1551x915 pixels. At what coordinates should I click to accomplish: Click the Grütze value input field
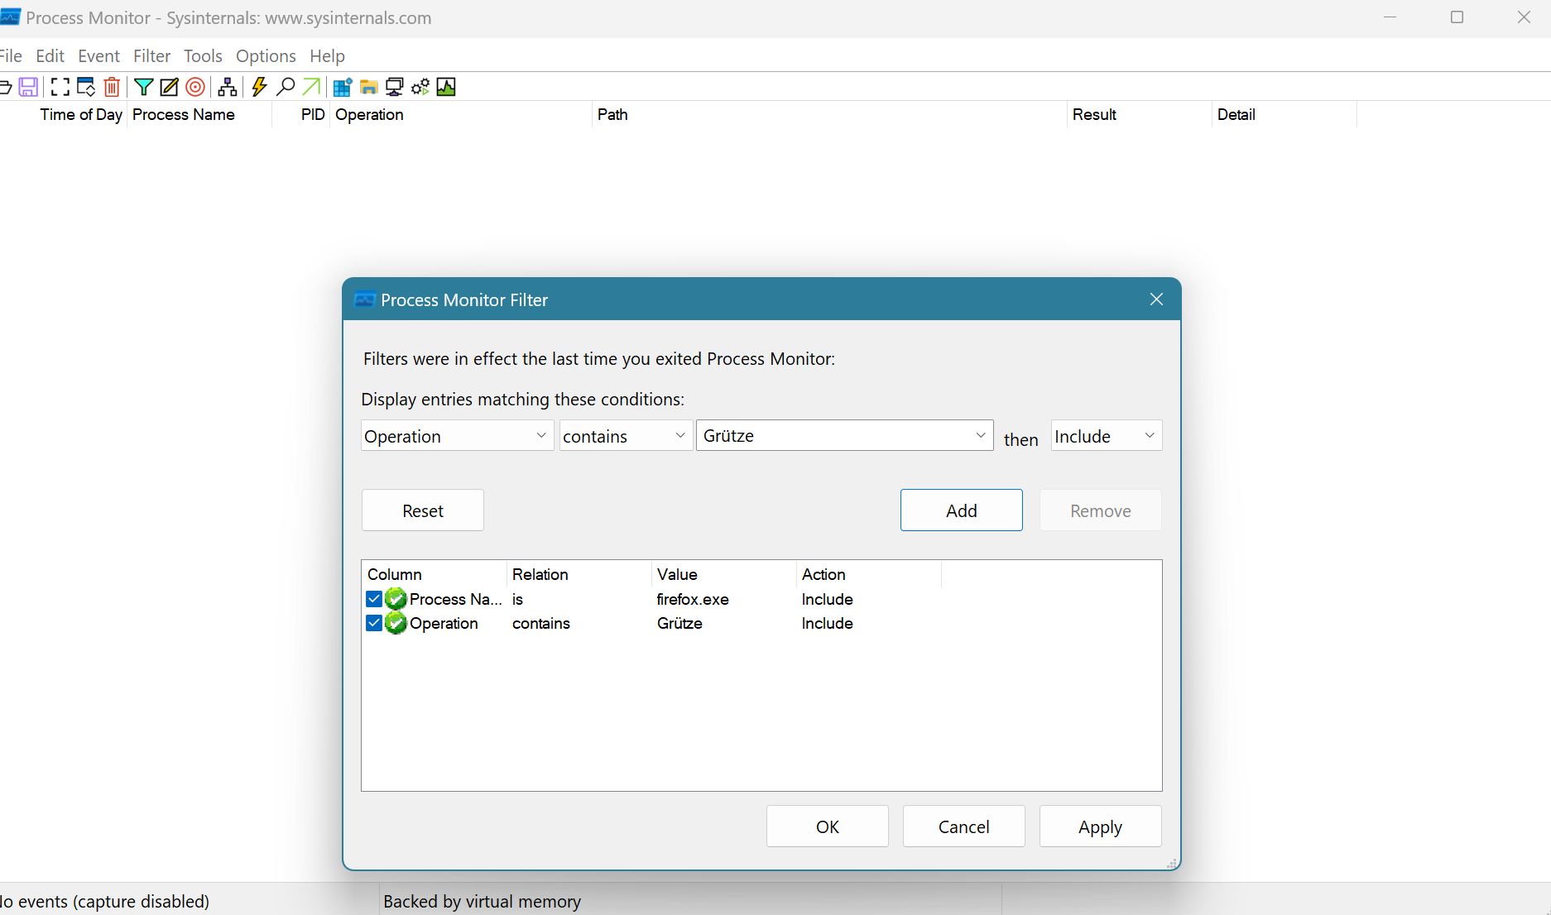[x=832, y=436]
